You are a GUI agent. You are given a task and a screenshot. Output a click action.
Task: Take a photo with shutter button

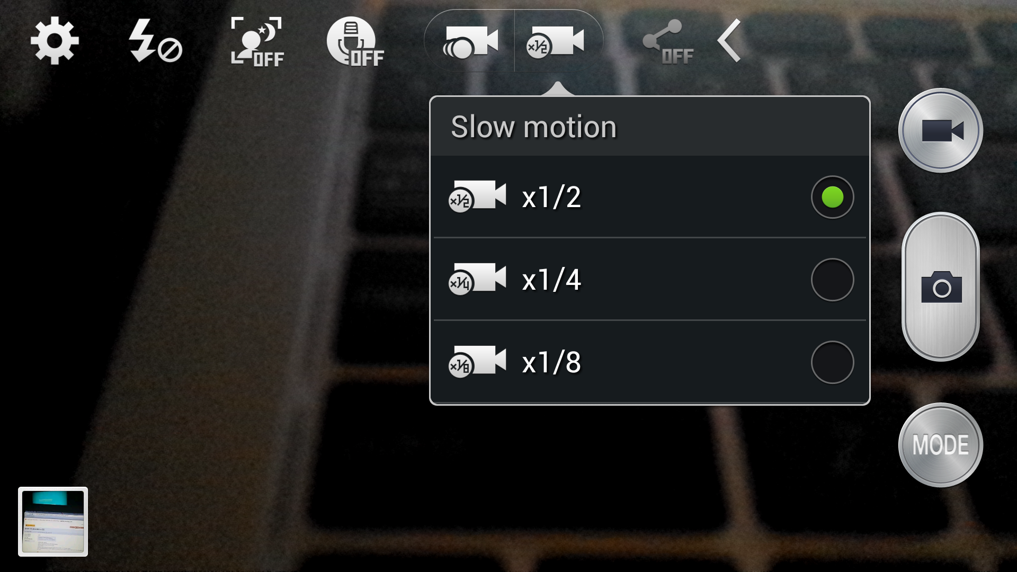tap(941, 287)
